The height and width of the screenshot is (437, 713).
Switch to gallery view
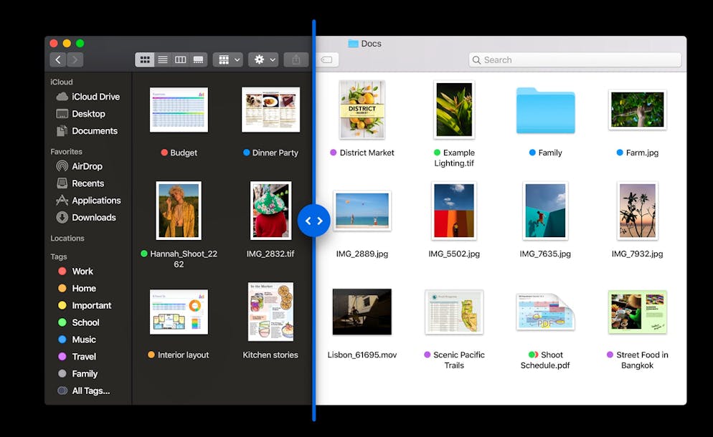coord(199,60)
